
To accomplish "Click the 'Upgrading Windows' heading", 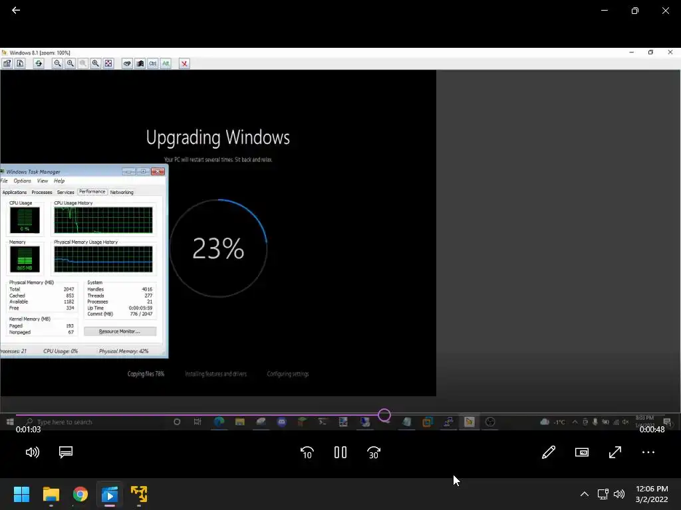I will coord(218,137).
